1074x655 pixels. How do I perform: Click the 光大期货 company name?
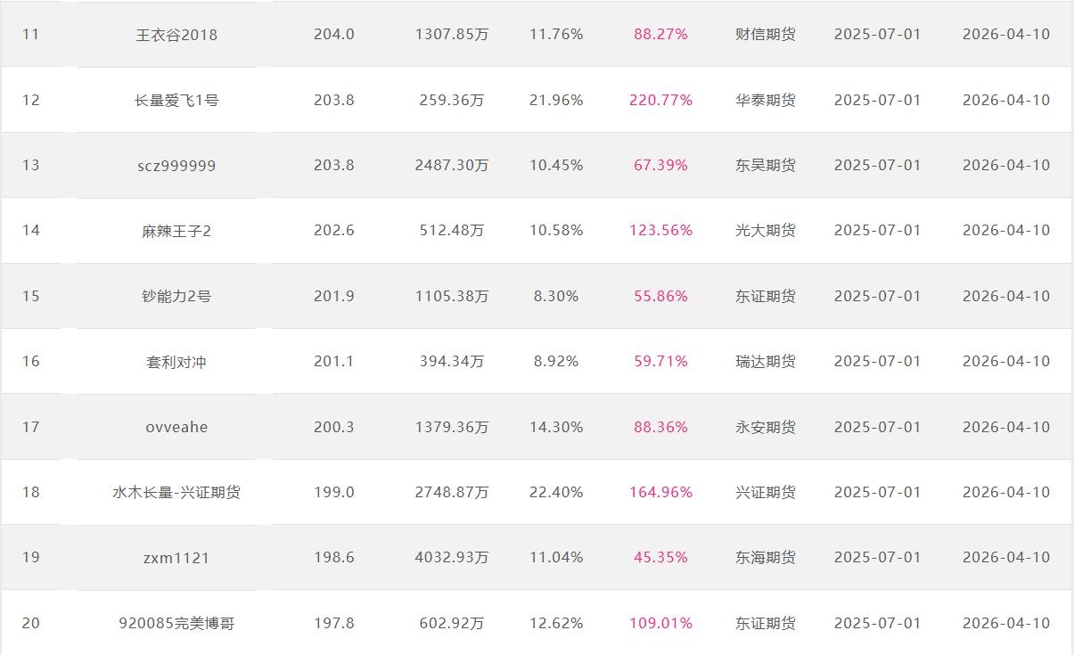[x=766, y=230]
